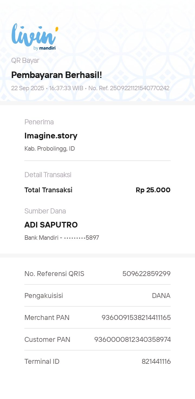Click the Terminal ID value 821441116

click(156, 361)
